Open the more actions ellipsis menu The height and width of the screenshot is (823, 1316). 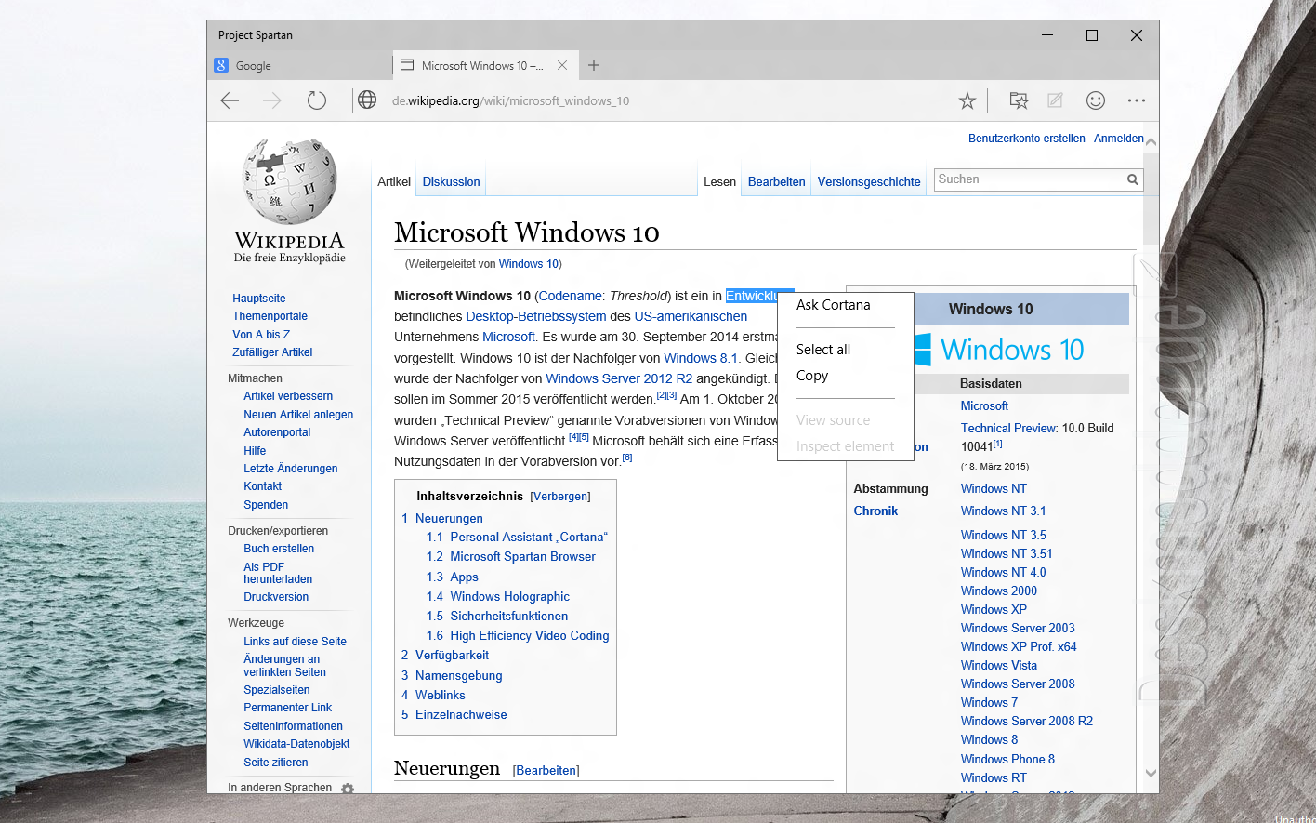click(1136, 100)
